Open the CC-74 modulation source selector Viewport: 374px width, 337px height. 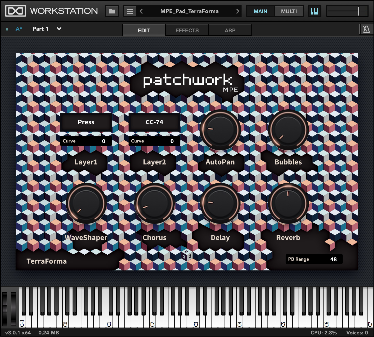pos(154,122)
